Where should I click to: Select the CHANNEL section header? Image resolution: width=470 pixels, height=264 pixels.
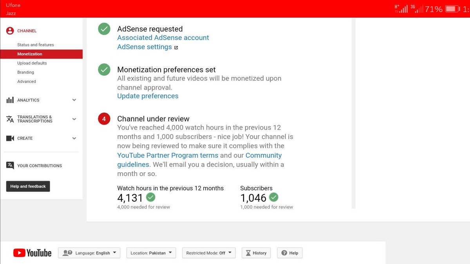click(x=27, y=31)
